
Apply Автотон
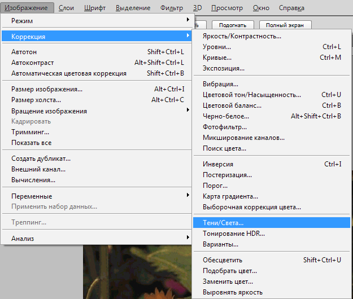point(97,52)
